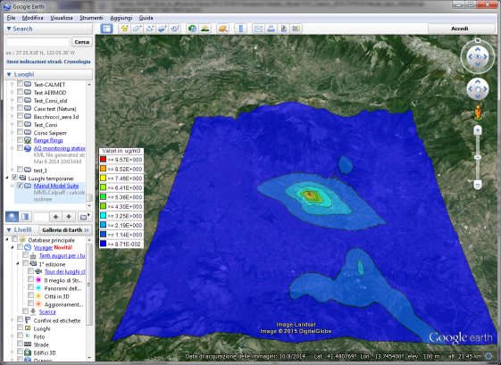Image resolution: width=501 pixels, height=365 pixels.
Task: Click the Save Image icon
Action: coord(284,29)
